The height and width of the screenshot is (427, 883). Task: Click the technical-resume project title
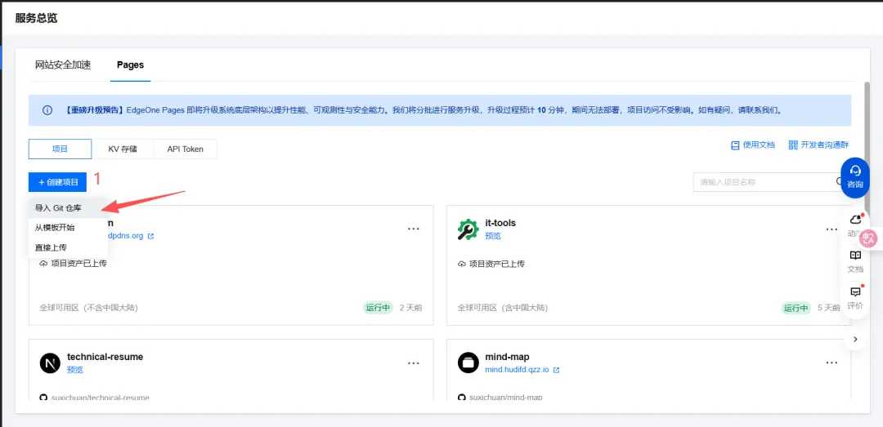click(x=105, y=357)
